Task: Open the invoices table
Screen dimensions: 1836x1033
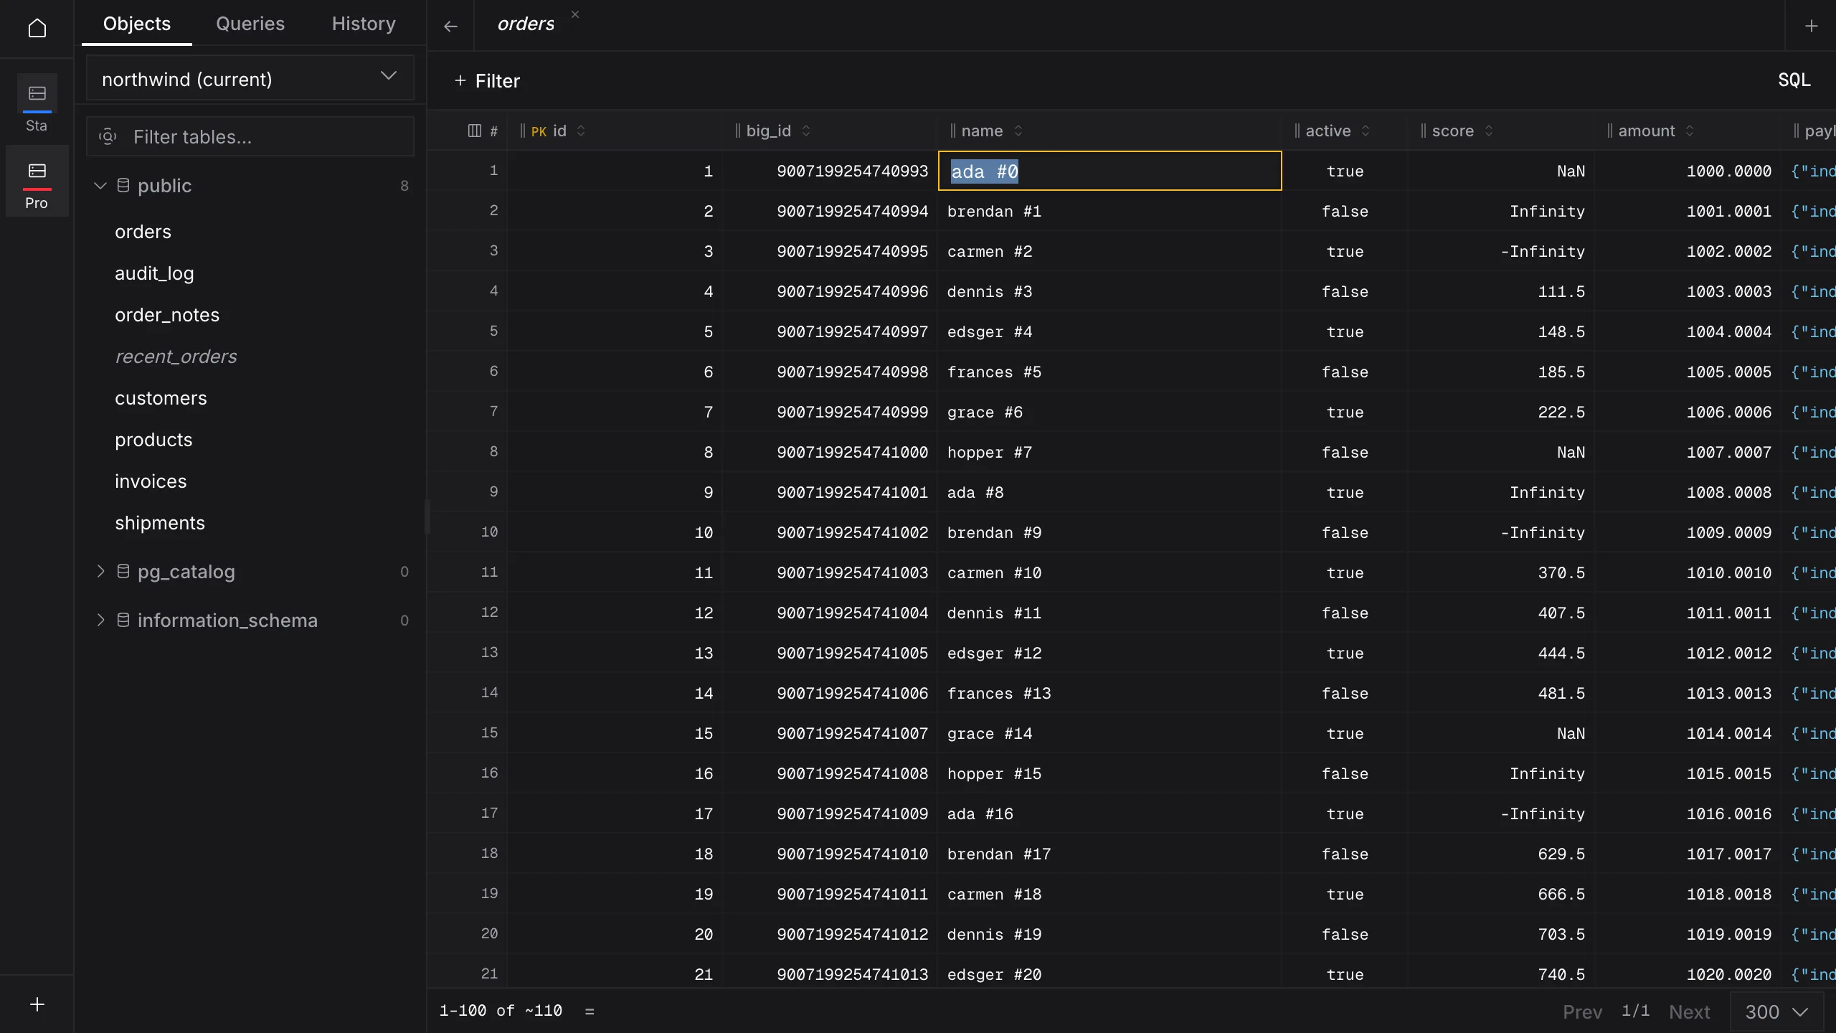Action: point(151,481)
